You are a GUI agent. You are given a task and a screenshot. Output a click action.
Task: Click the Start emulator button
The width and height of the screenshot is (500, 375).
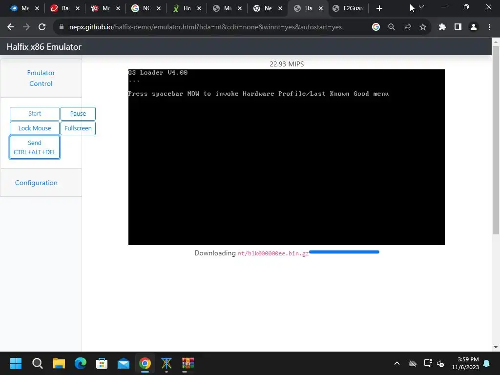35,113
